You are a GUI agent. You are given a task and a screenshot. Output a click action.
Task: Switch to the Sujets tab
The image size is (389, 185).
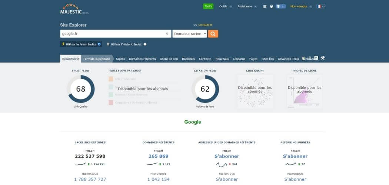point(120,59)
